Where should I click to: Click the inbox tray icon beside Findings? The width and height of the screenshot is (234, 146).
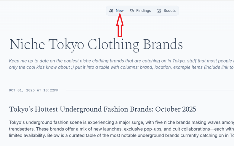[132, 11]
